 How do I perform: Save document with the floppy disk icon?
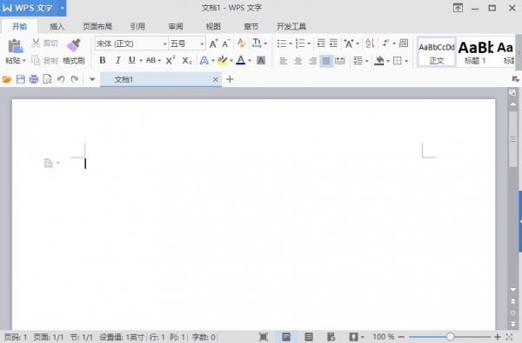[21, 79]
